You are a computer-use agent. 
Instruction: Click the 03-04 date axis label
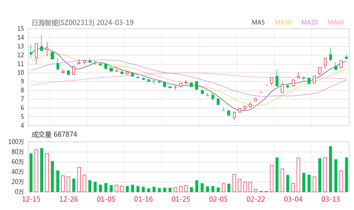pyautogui.click(x=293, y=199)
